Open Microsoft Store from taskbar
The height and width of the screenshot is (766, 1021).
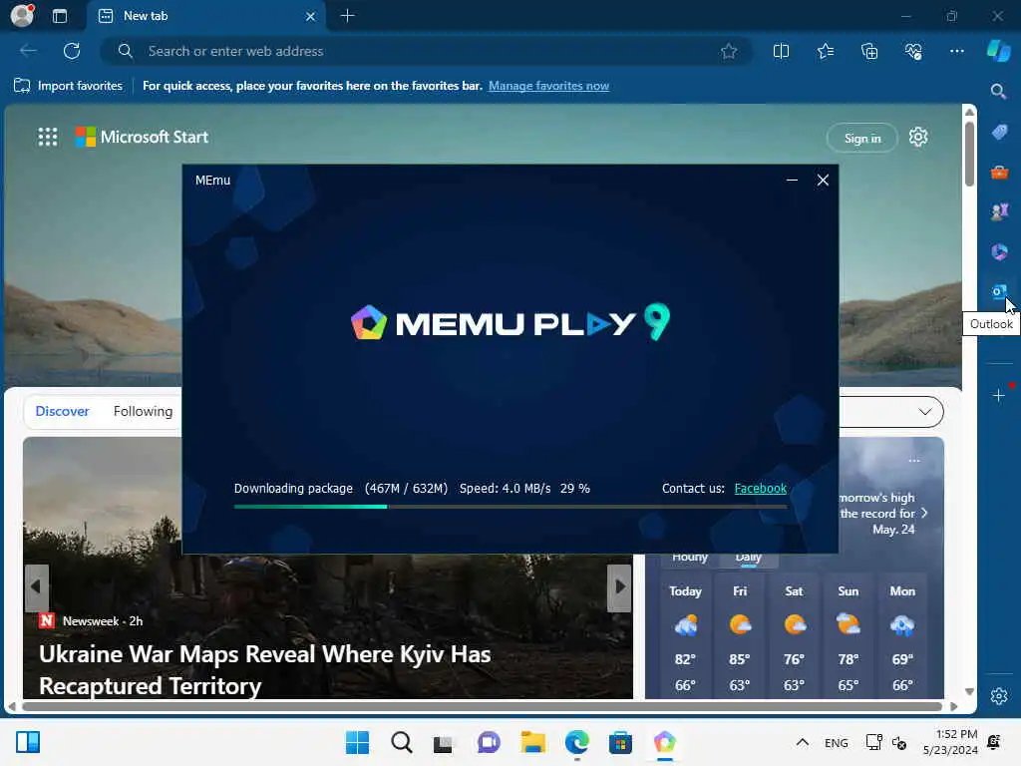click(x=620, y=742)
